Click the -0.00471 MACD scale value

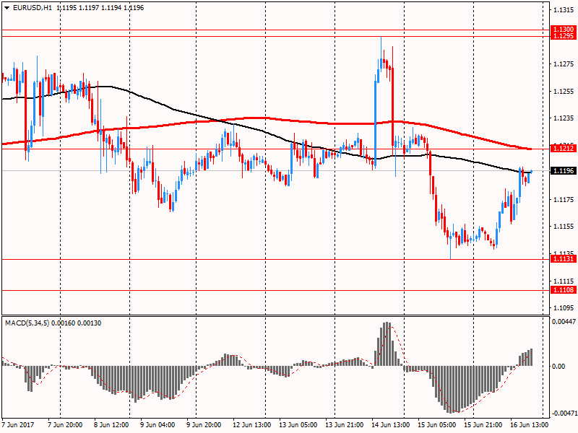(564, 414)
